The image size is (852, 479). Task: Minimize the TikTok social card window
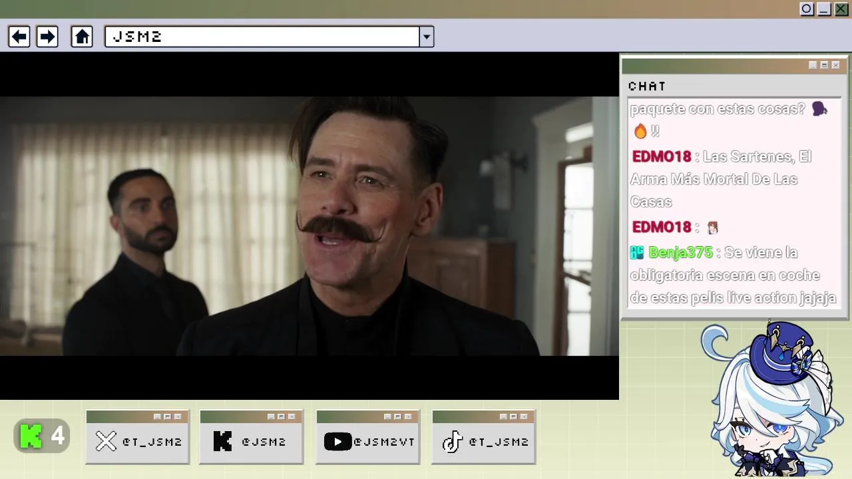503,416
